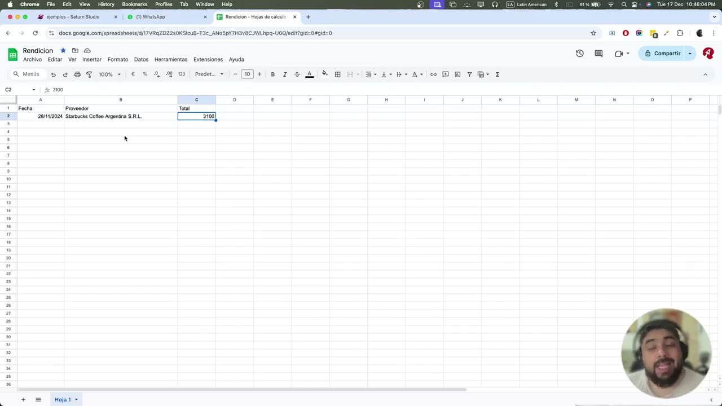Decrease font size with minus
This screenshot has height=406, width=722.
coord(235,74)
